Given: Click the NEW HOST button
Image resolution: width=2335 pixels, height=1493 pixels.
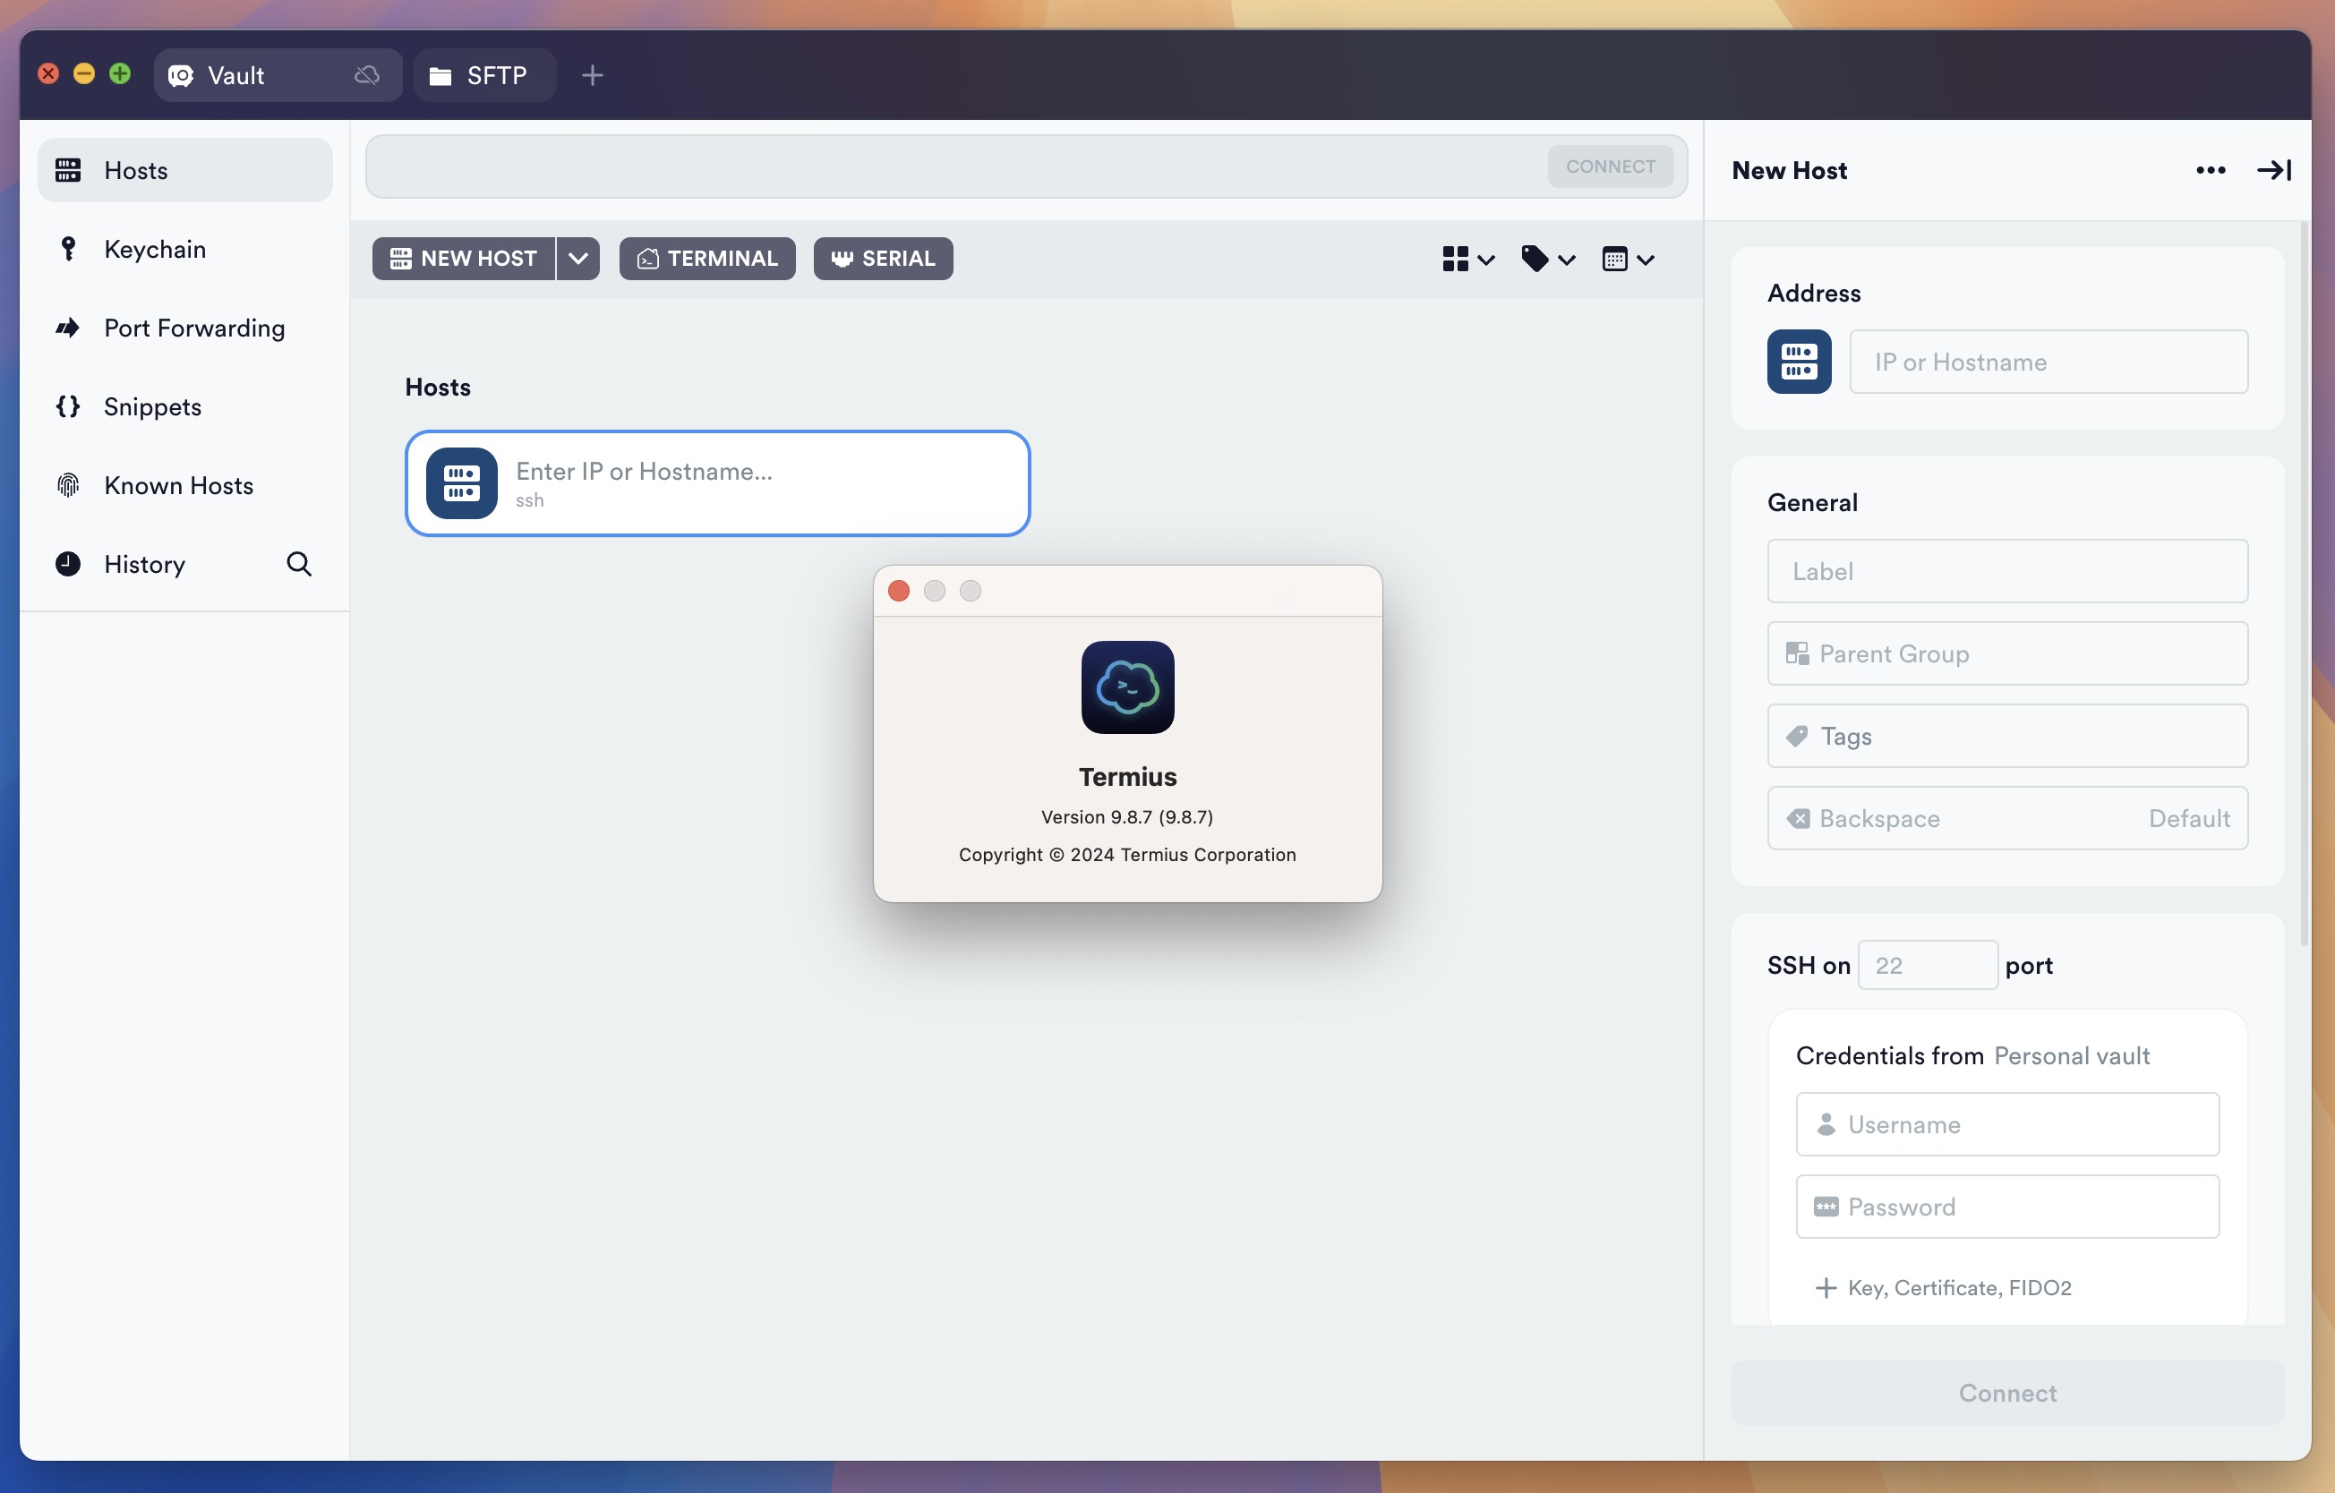Looking at the screenshot, I should click(464, 259).
